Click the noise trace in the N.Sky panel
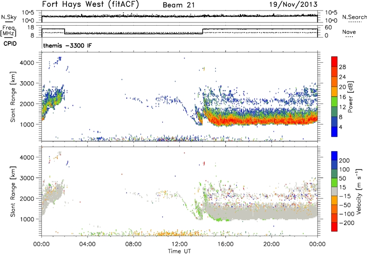This screenshot has height=254, width=367. [x=179, y=16]
